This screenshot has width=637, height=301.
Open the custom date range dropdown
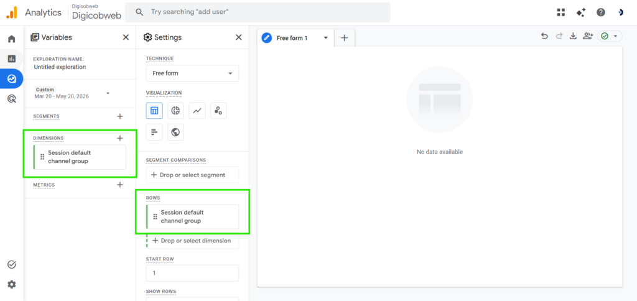click(x=72, y=93)
